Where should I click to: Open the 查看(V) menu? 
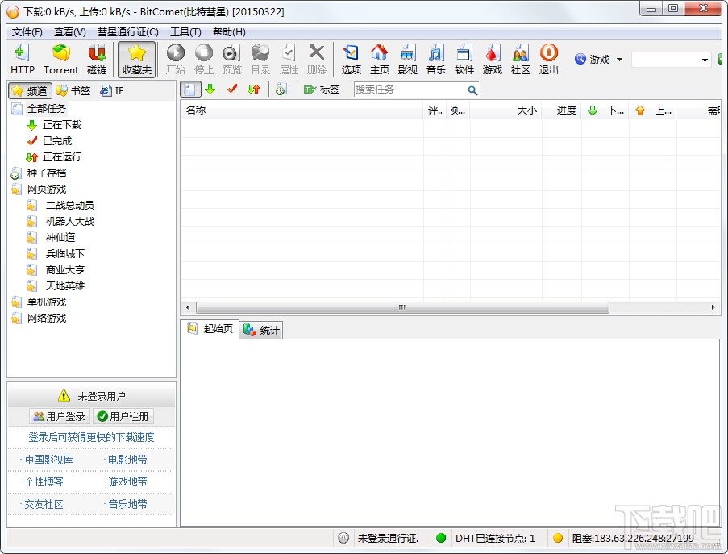69,32
